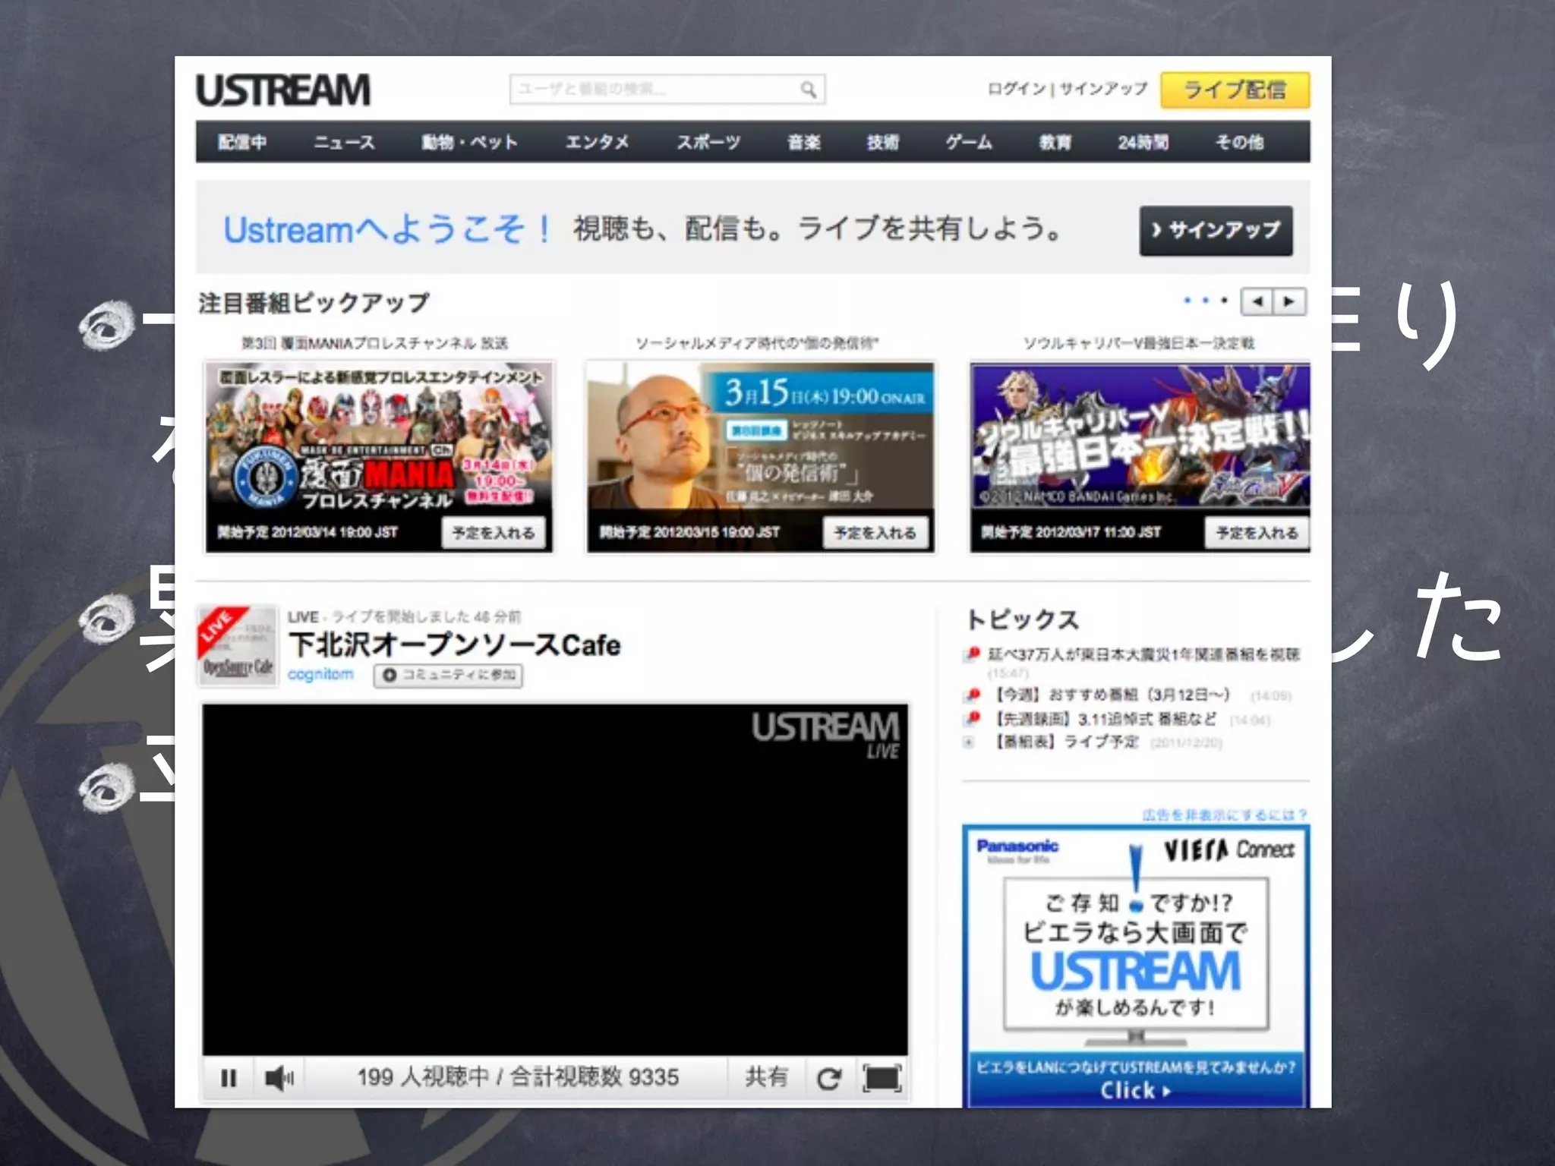Open the 24時間 navigation tab
The image size is (1555, 1166).
point(1143,142)
